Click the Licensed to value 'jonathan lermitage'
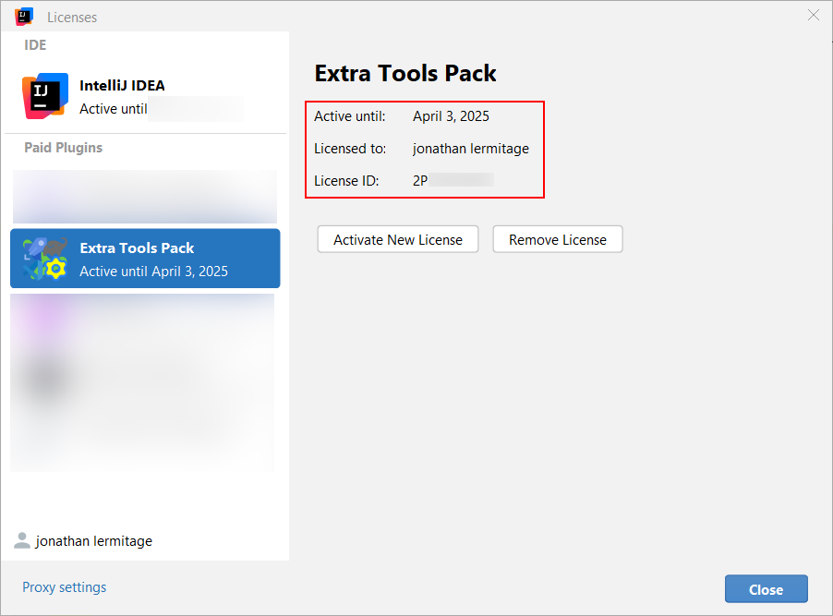Image resolution: width=833 pixels, height=616 pixels. point(471,149)
